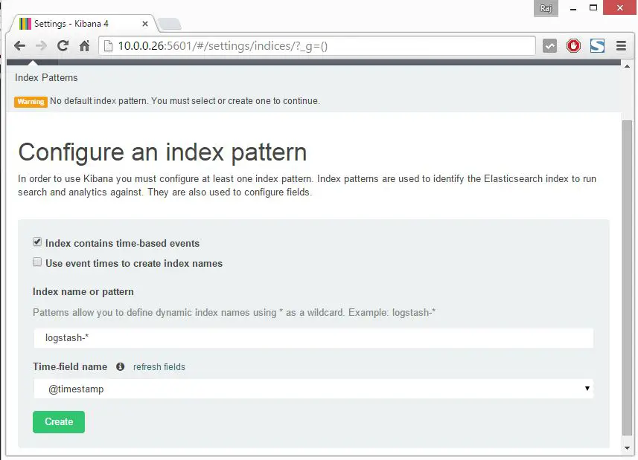638x460 pixels.
Task: Click the No default index pattern message
Action: [185, 100]
